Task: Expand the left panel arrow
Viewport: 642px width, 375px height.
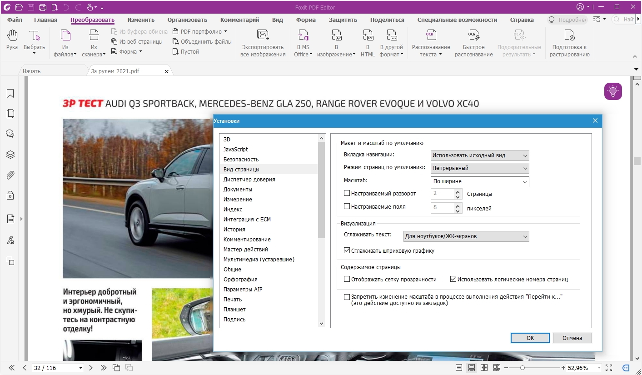Action: click(x=21, y=219)
